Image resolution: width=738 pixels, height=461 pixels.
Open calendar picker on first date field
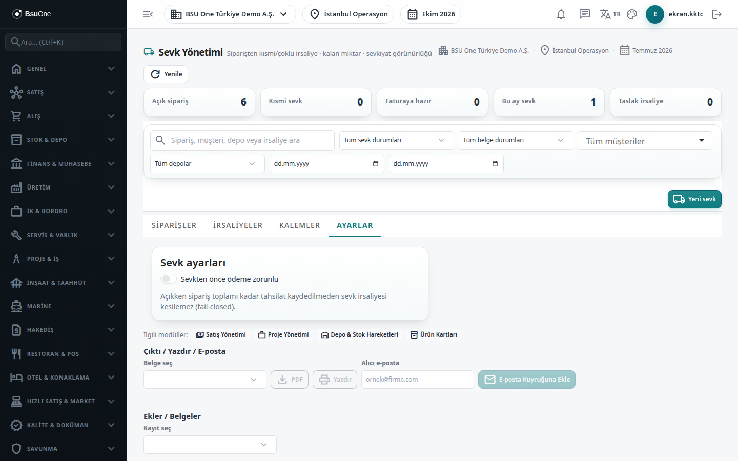(376, 164)
